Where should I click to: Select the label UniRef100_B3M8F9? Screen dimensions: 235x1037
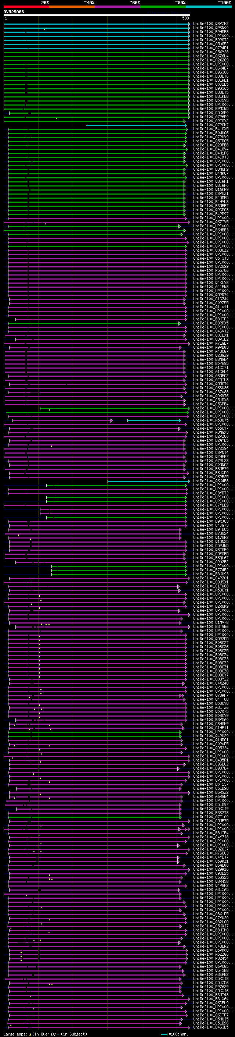(211, 170)
